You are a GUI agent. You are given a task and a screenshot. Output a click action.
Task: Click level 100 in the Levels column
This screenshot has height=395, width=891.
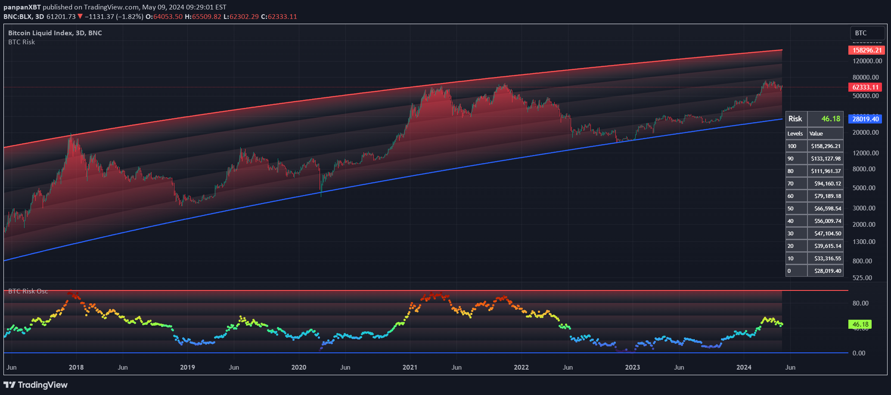tap(796, 146)
